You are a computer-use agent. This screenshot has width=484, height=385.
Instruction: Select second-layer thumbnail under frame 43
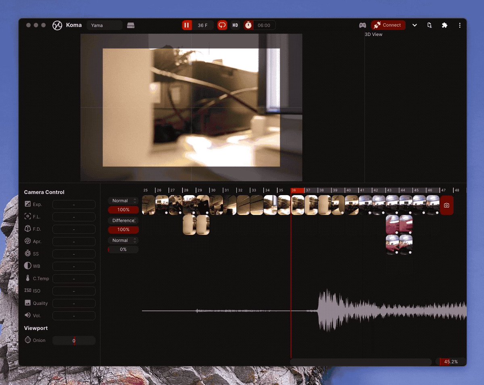392,225
